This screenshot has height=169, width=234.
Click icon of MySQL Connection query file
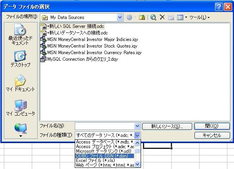43,59
